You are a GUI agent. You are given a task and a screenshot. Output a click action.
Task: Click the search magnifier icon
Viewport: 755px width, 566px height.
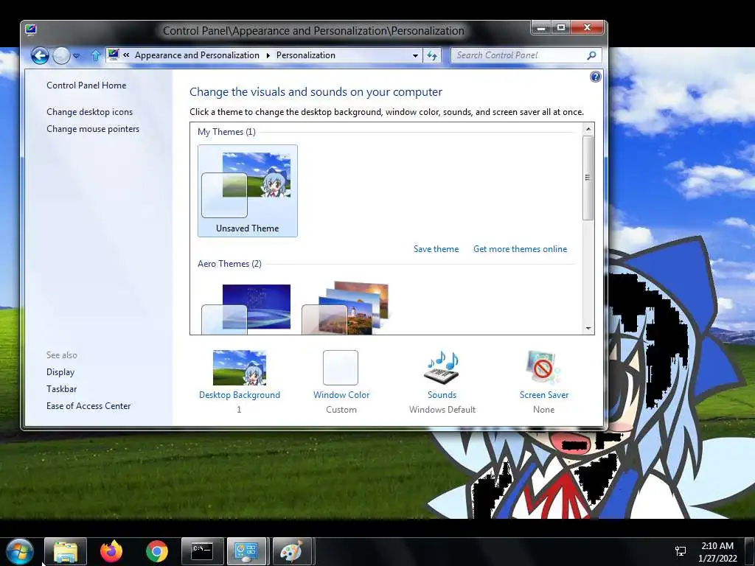(x=592, y=55)
